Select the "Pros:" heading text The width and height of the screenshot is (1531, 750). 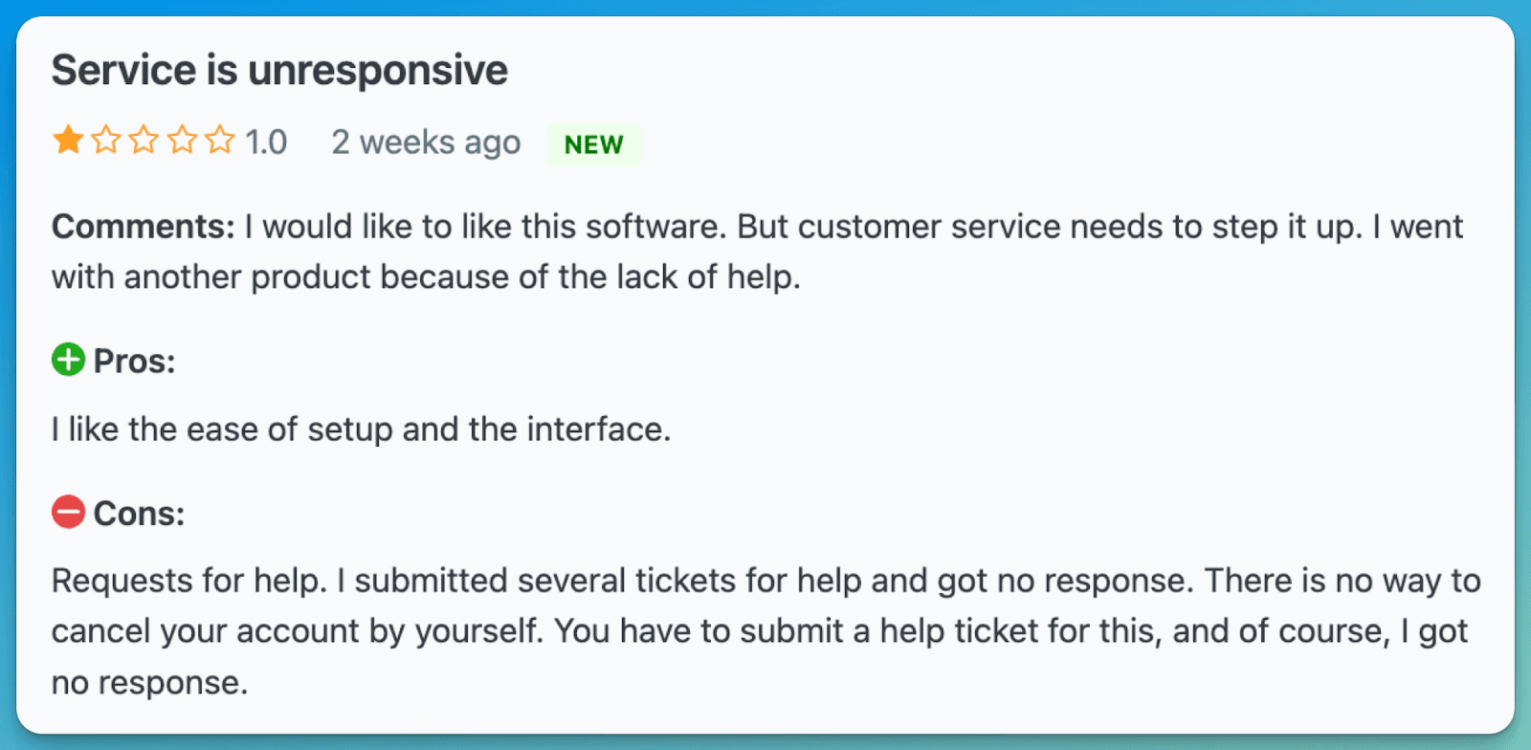pyautogui.click(x=134, y=361)
